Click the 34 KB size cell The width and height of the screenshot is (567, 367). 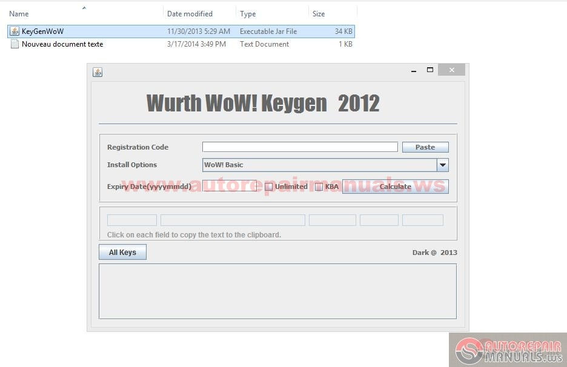(x=343, y=31)
